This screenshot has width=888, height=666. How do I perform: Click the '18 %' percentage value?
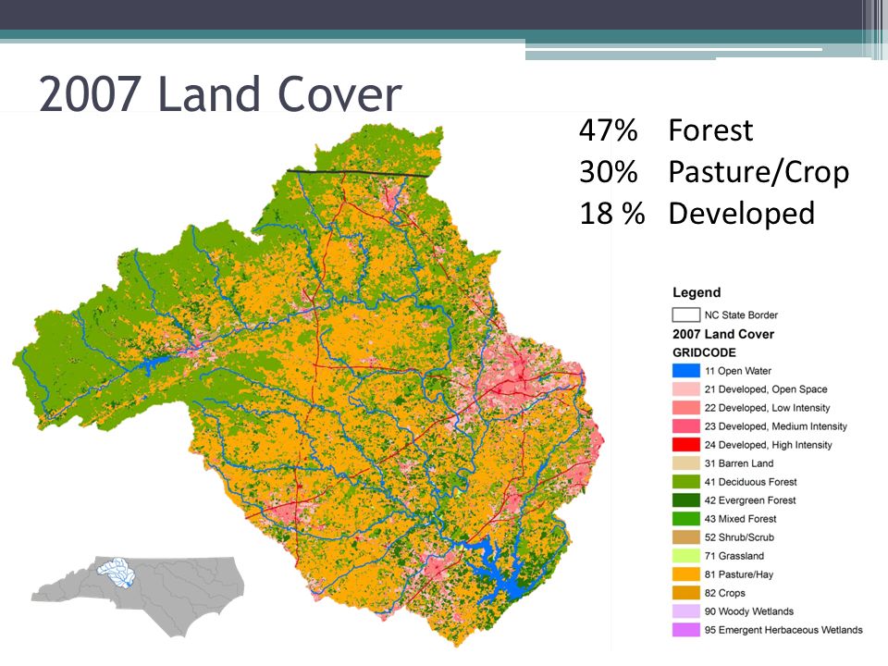click(612, 214)
